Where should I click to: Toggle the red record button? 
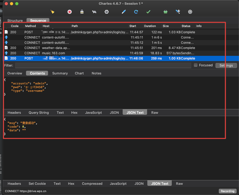(70, 12)
